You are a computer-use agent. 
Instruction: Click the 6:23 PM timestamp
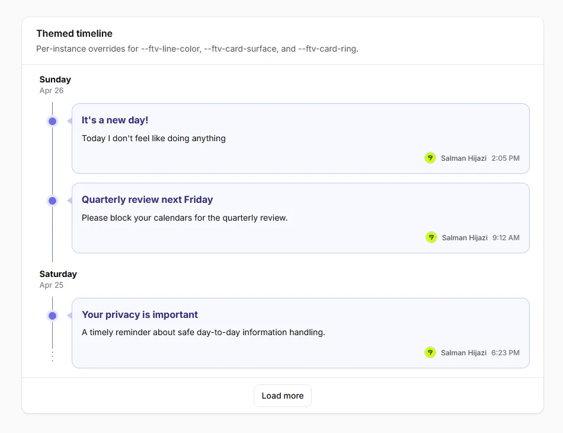[506, 353]
